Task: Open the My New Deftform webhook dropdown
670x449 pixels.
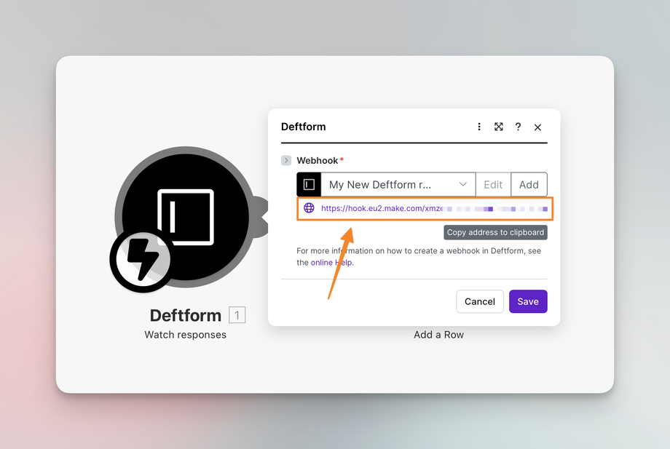Action: click(x=398, y=184)
